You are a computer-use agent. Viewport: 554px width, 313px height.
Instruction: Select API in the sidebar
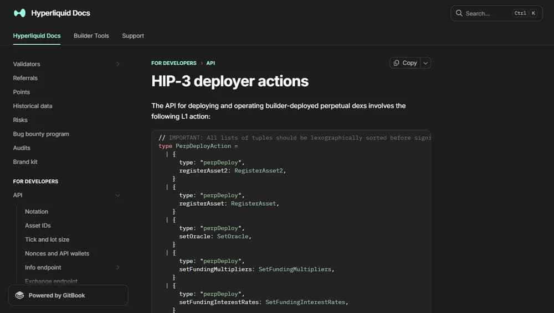18,195
